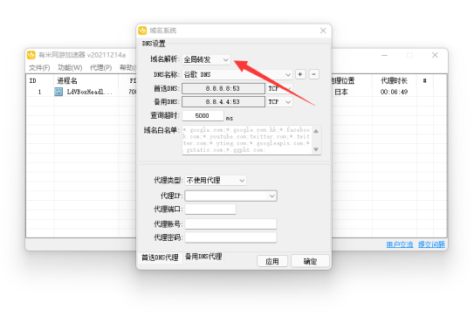The height and width of the screenshot is (323, 474).
Task: Open the 文件(F) menu in main window
Action: 39,68
